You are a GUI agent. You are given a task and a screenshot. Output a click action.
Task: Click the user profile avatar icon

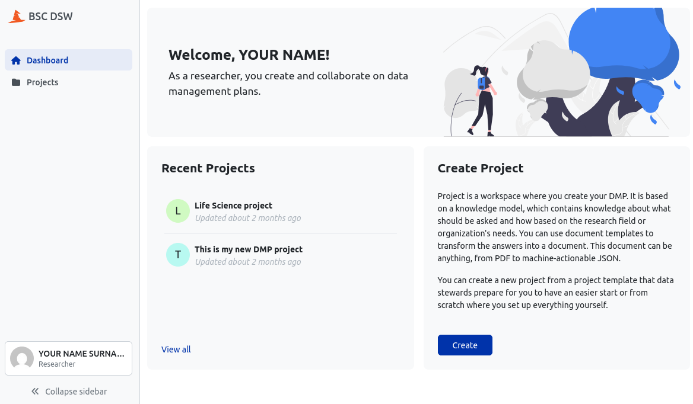[x=22, y=358]
